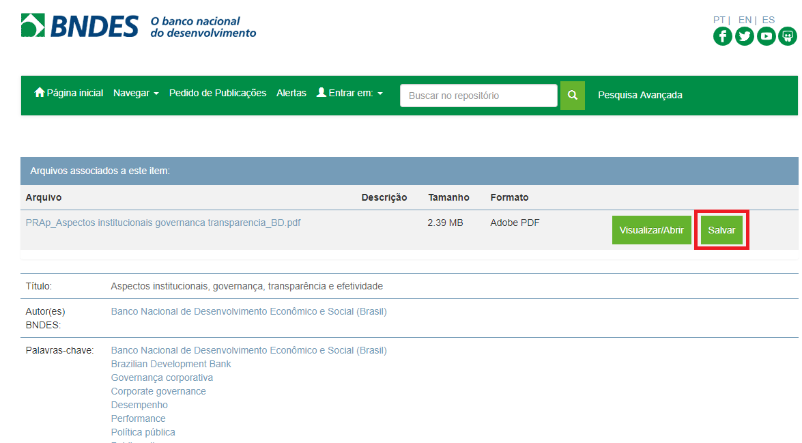
Task: Open the PRAp_Aspectos institucionais PDF file link
Action: pyautogui.click(x=163, y=223)
